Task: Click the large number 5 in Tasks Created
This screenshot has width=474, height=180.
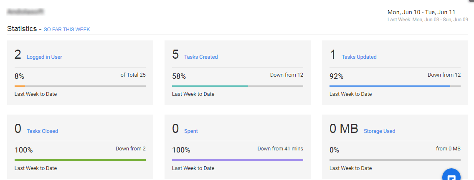Action: point(176,54)
